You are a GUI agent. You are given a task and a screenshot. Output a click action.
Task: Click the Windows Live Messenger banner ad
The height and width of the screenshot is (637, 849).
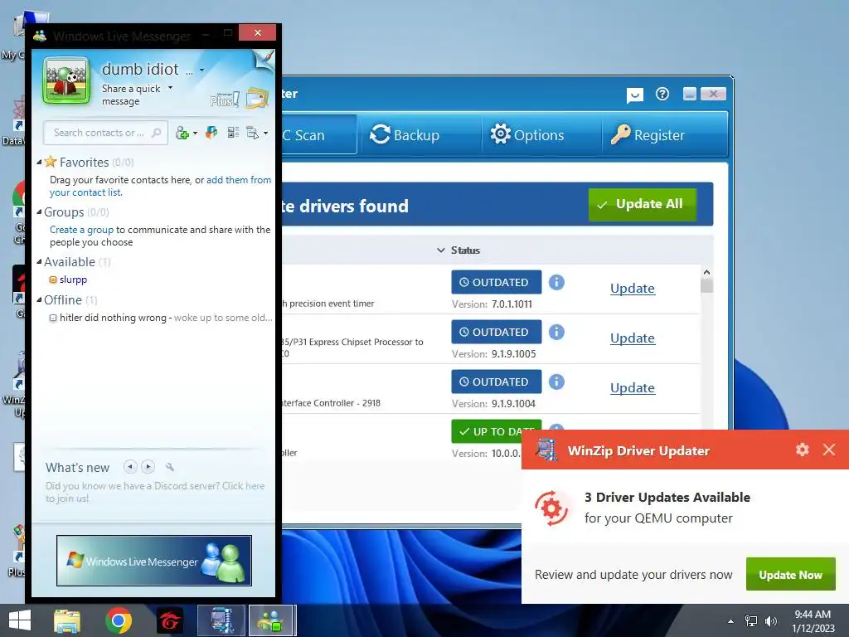[153, 561]
